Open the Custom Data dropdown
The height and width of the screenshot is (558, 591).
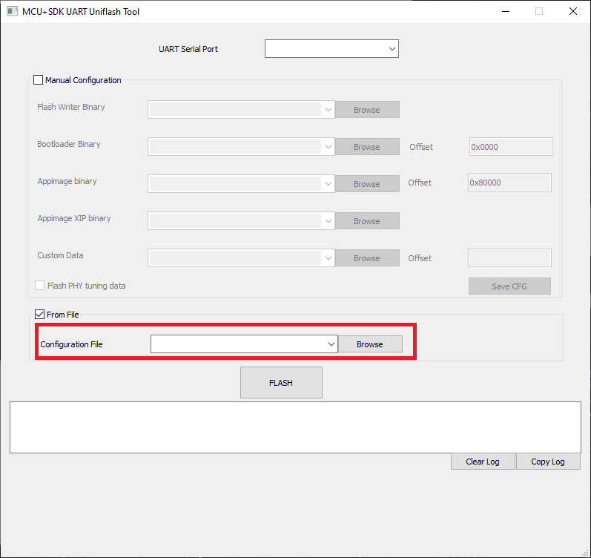click(x=241, y=258)
